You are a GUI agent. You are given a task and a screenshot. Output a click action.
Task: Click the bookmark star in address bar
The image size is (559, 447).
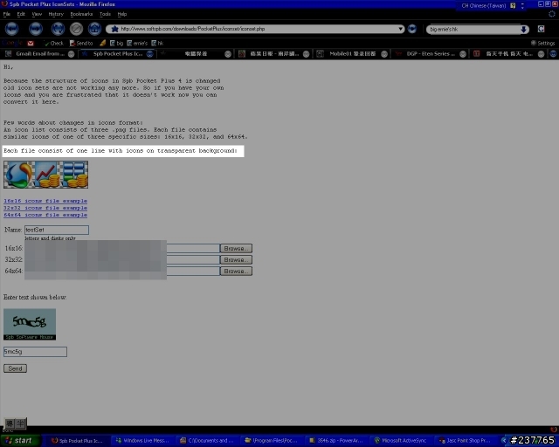pyautogui.click(x=114, y=29)
